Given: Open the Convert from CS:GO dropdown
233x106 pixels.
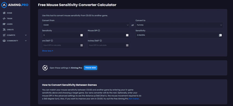Looking at the screenshot, I should tap(86, 25).
